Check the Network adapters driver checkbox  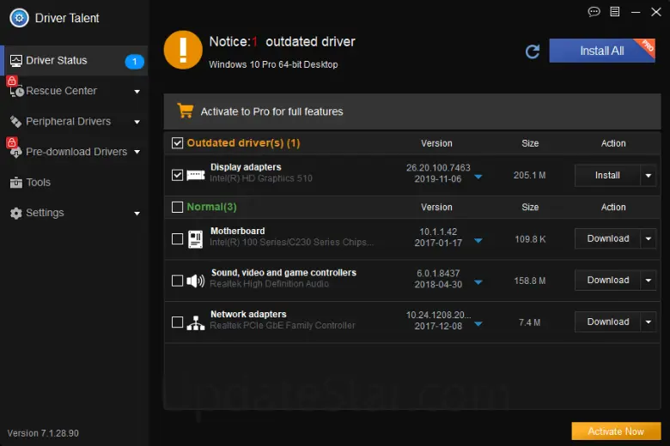pyautogui.click(x=177, y=322)
